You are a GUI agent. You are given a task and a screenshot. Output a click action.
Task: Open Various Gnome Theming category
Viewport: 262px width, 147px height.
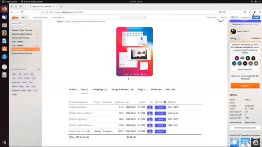(x=22, y=53)
